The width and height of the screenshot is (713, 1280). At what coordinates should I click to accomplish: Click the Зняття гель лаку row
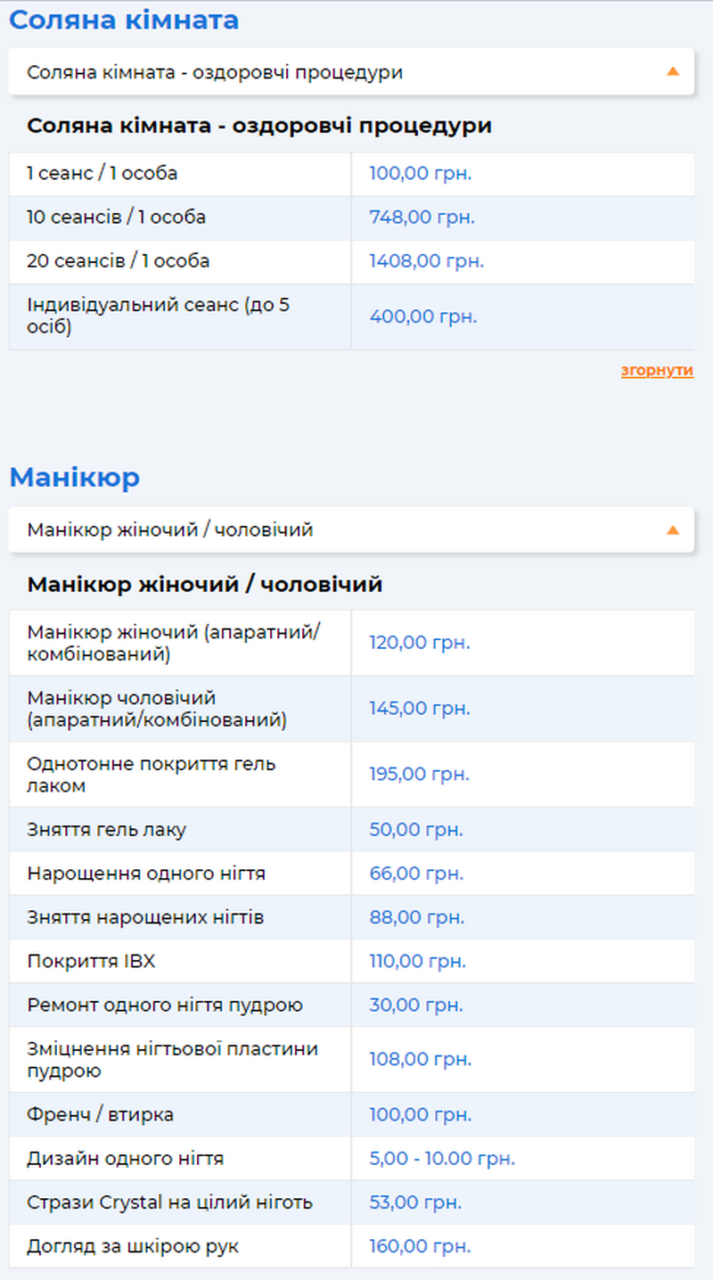[x=107, y=830]
